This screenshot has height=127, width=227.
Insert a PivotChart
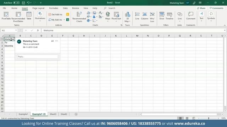116,17
